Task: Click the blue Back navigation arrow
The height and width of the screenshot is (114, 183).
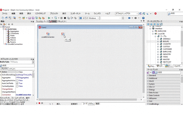Action: click(x=129, y=18)
